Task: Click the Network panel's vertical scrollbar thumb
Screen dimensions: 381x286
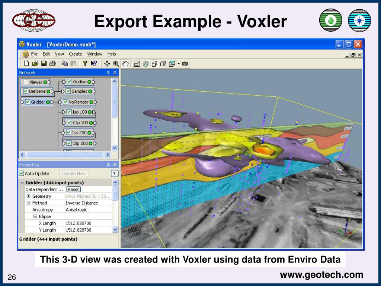Action: coord(115,101)
